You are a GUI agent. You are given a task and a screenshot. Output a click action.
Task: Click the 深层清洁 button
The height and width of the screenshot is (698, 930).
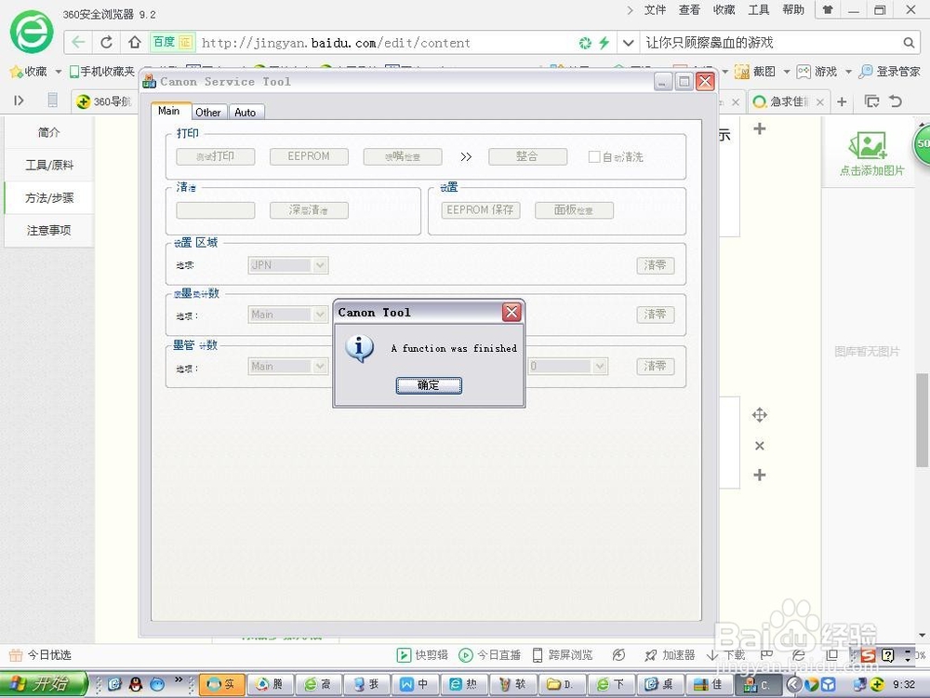(309, 210)
